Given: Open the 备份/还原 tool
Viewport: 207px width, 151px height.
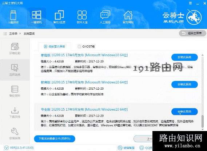Looking at the screenshot, I should coord(59,17).
